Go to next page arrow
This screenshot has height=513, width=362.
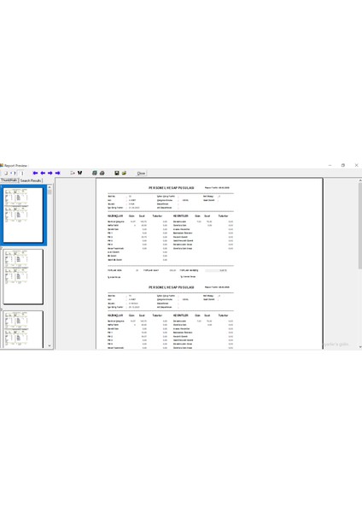pyautogui.click(x=50, y=173)
